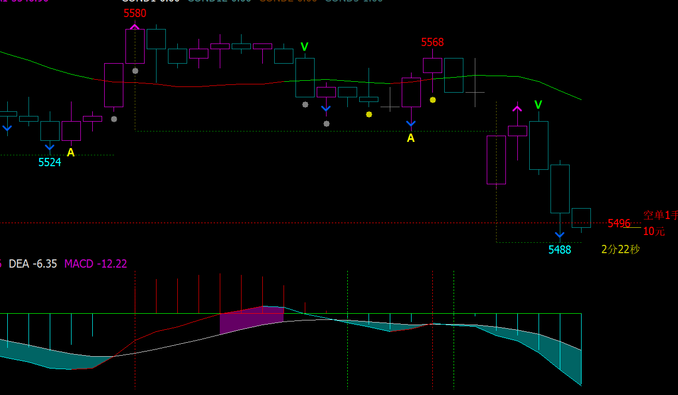Screen dimensions: 678x395
Task: Click the leftmost yellow dot marker
Action: (369, 114)
